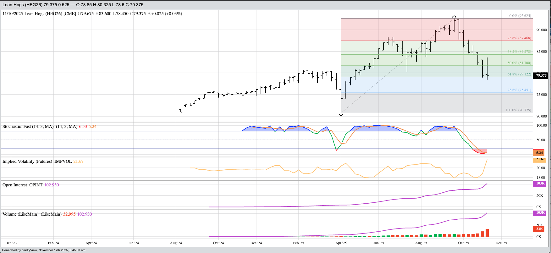This screenshot has width=551, height=253.
Task: Click the Oct '25 date on the time axis
Action: (x=463, y=243)
